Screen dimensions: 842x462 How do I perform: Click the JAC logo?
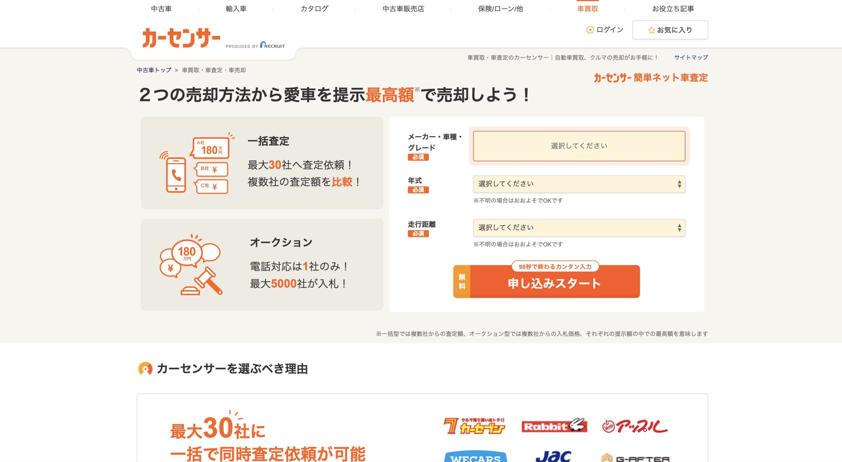pos(554,456)
